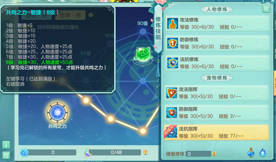
Task: Use the blue potion bottle icon
Action: [x=251, y=152]
